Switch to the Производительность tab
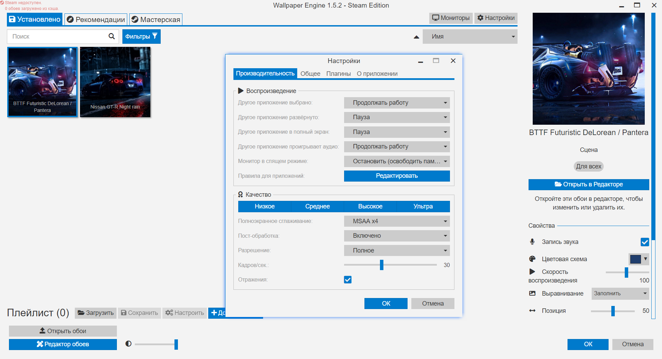The height and width of the screenshot is (359, 662). point(265,73)
